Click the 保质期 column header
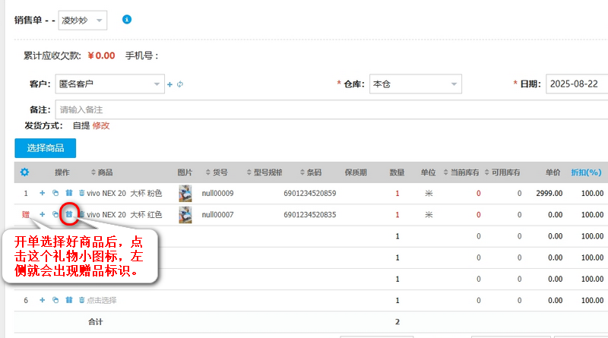The height and width of the screenshot is (338, 608). (x=356, y=172)
